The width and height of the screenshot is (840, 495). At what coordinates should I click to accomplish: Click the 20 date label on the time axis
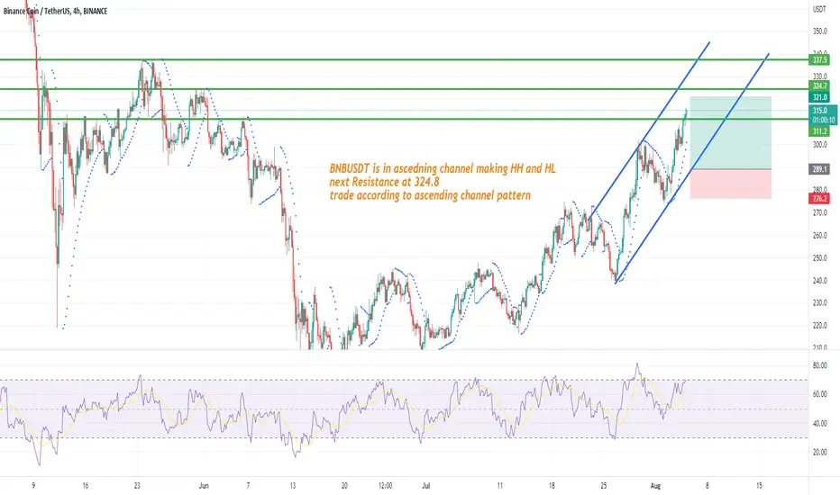click(344, 486)
